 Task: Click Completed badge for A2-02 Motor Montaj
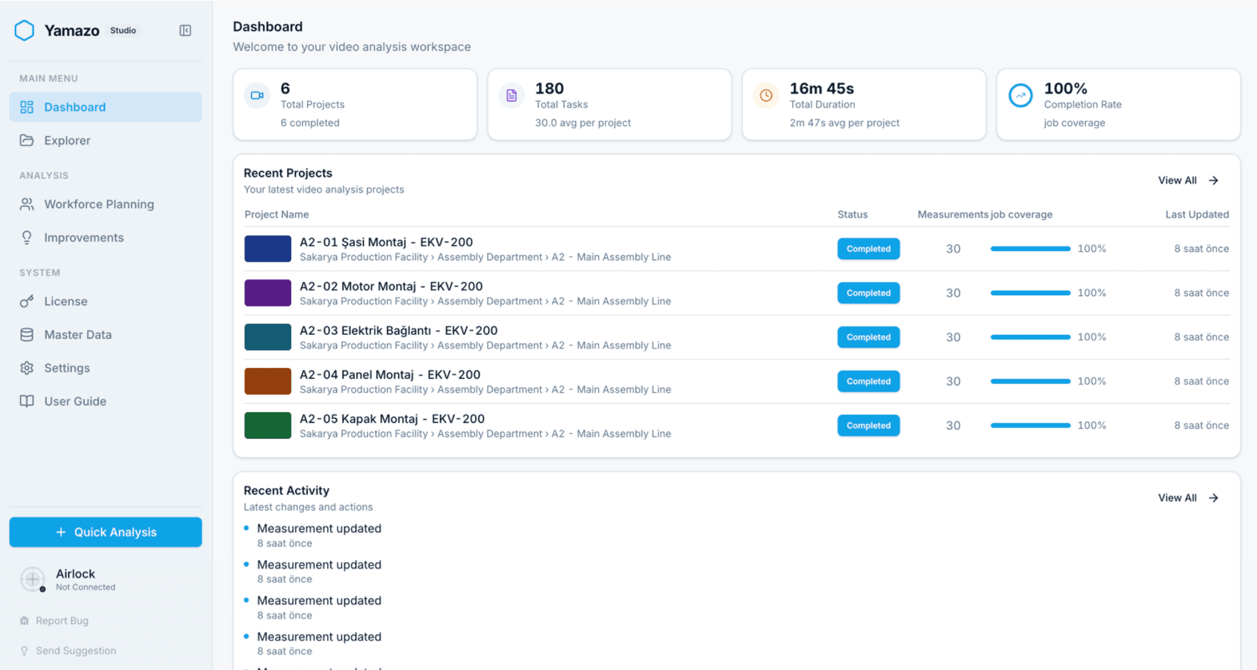click(x=868, y=293)
